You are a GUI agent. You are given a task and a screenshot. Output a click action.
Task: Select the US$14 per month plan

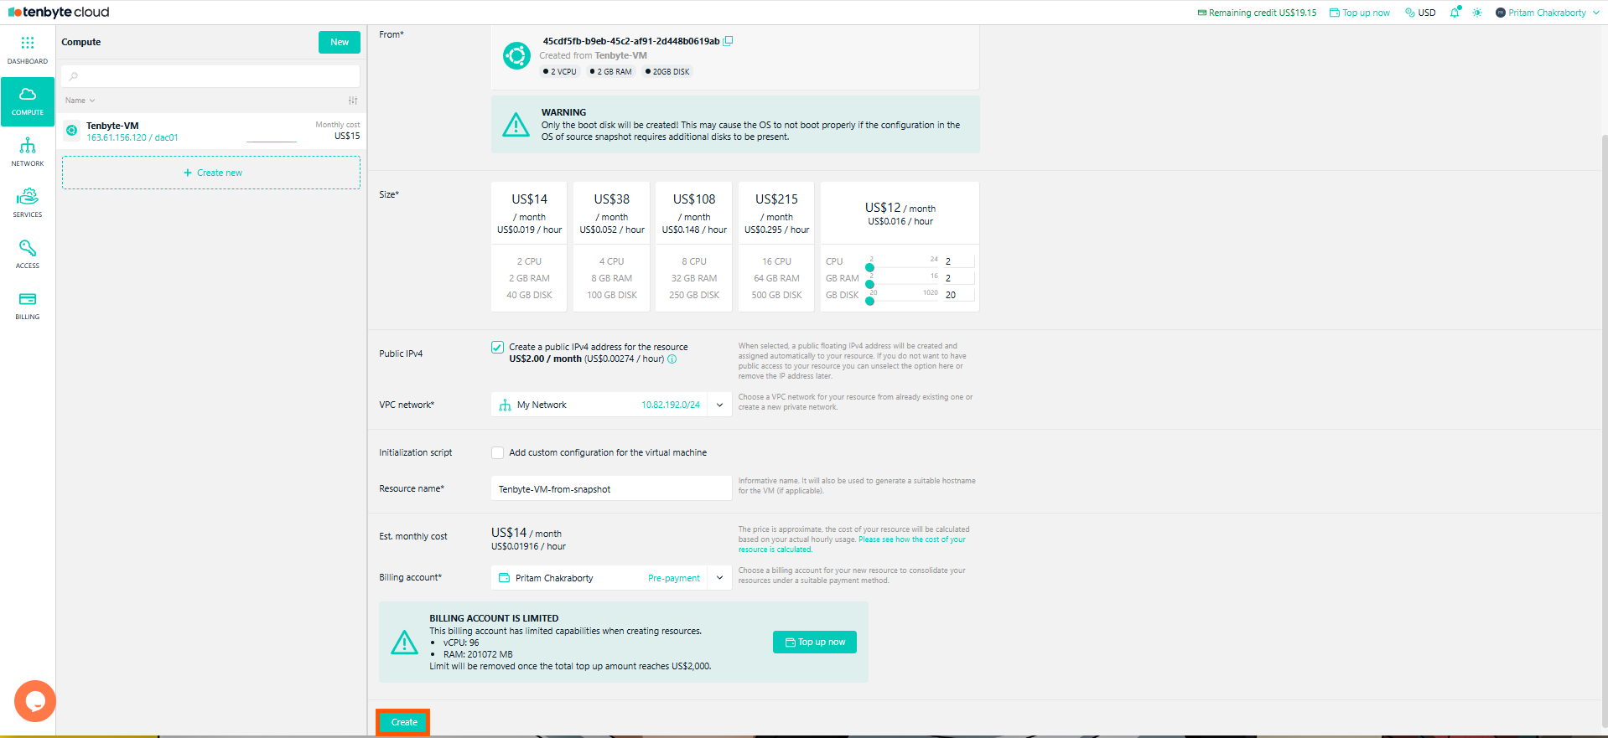tap(529, 246)
